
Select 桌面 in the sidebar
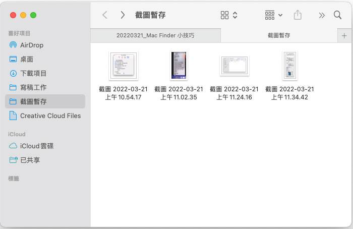point(27,59)
